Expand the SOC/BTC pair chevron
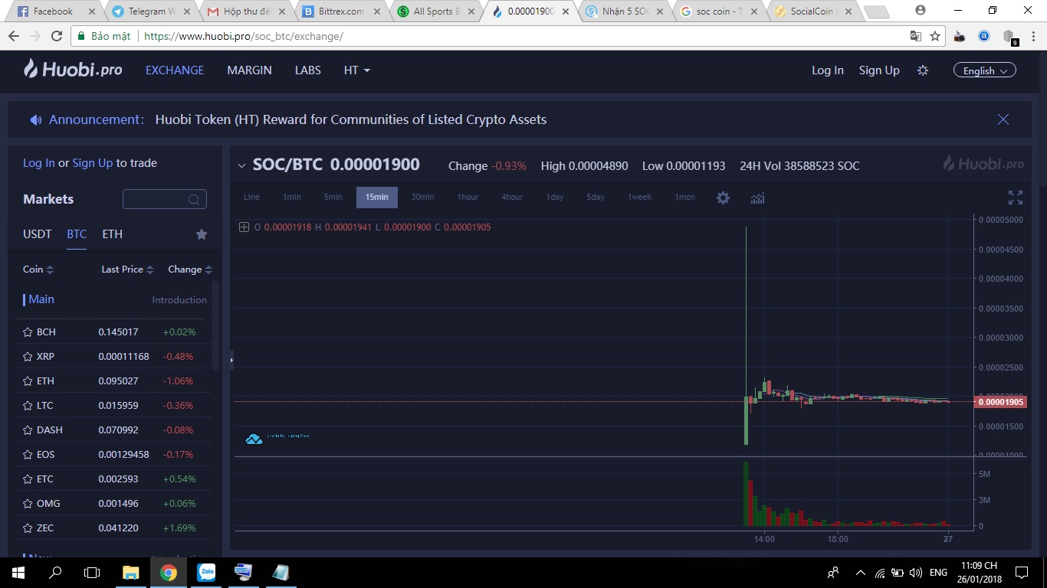This screenshot has width=1047, height=588. point(241,166)
